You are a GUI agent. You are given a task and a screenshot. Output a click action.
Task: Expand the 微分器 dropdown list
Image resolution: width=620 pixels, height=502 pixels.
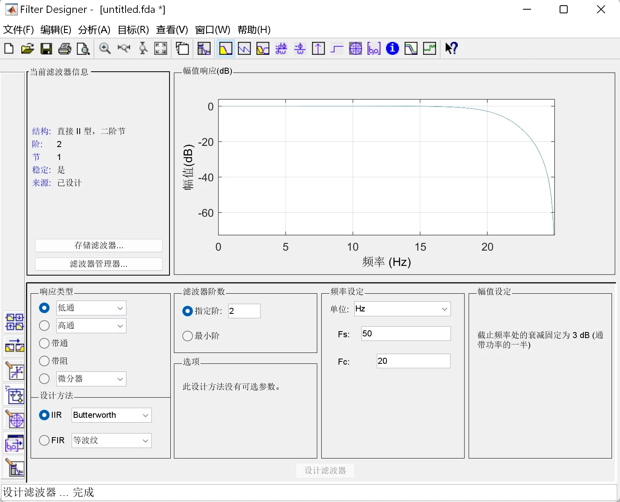pyautogui.click(x=91, y=379)
